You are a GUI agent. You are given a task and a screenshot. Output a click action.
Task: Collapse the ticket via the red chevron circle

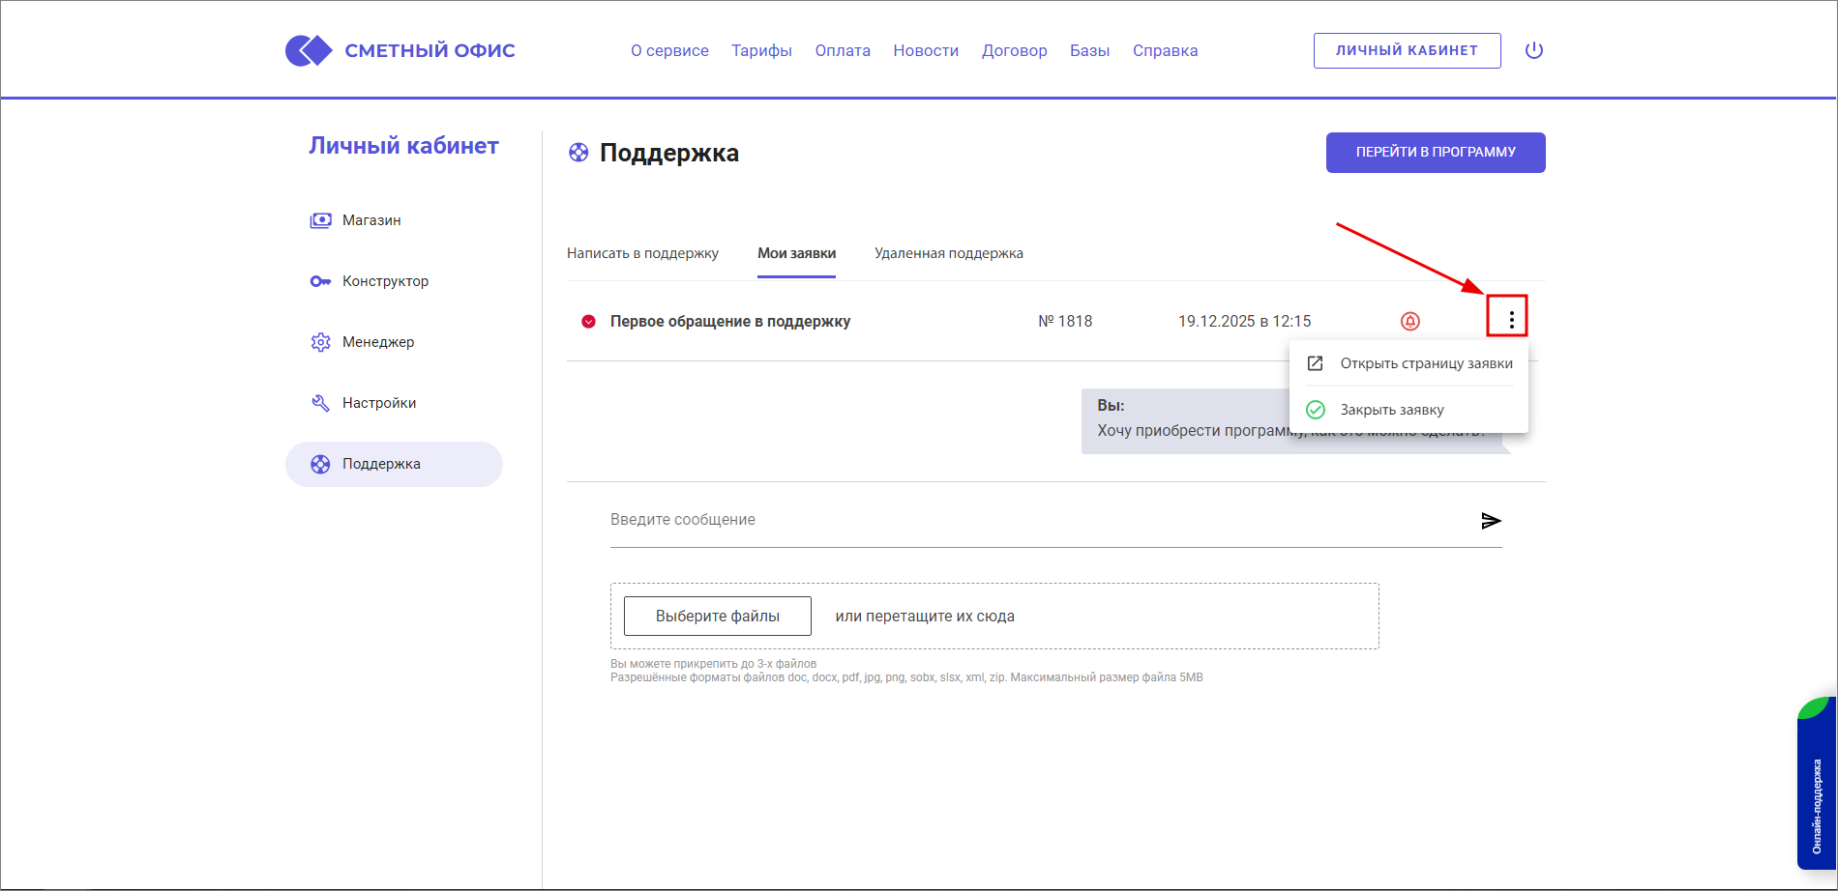click(587, 320)
